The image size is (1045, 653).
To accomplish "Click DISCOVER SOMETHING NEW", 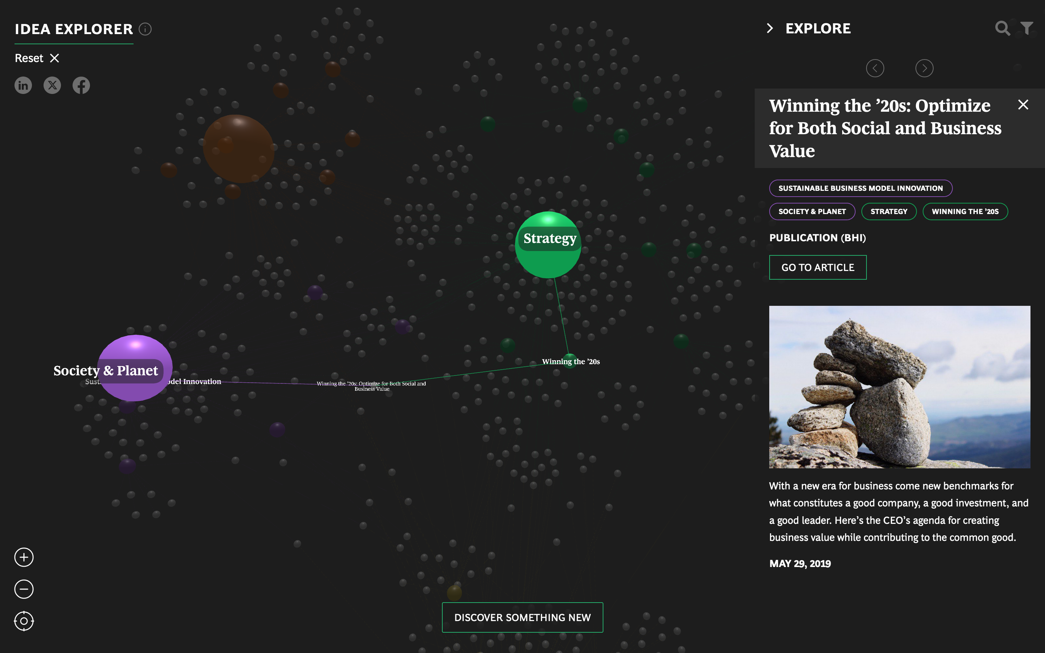I will (x=522, y=617).
